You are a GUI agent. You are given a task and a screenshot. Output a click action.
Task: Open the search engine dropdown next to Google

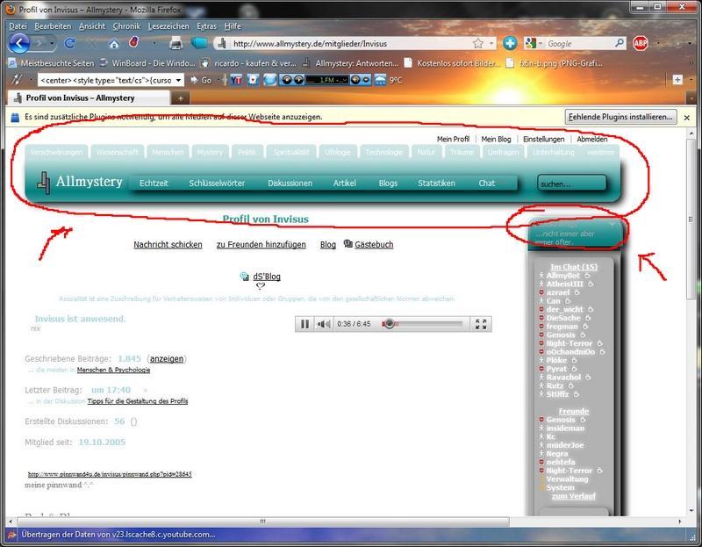[540, 43]
